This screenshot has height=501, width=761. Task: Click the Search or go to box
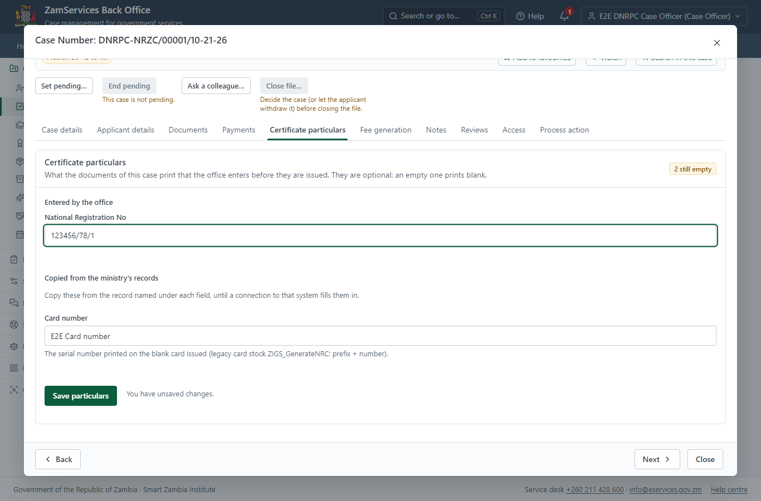coord(444,16)
